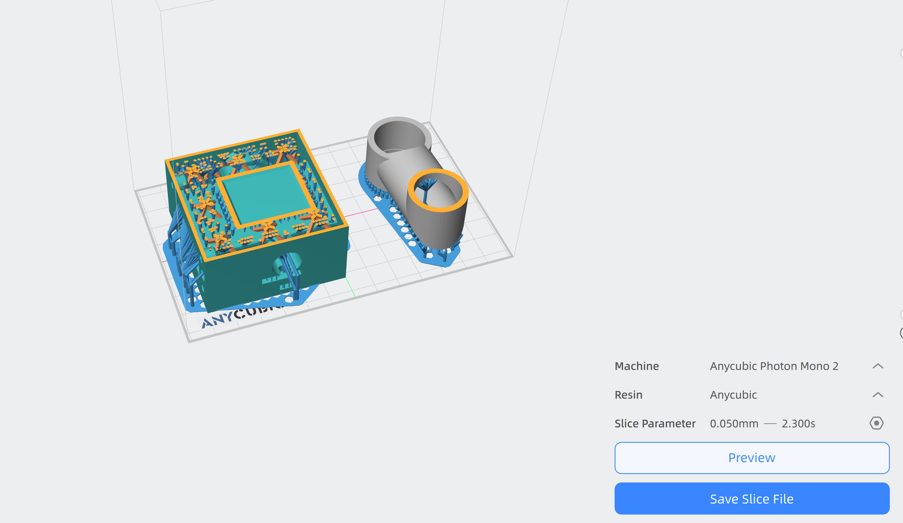Click the Preview button
The width and height of the screenshot is (903, 523).
pyautogui.click(x=751, y=458)
